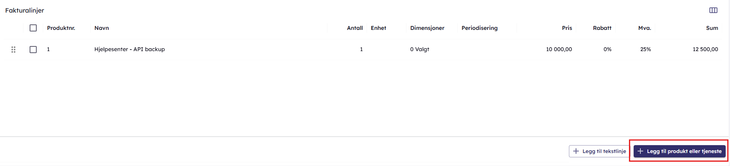Edit the Rabatt 0% field

(607, 49)
